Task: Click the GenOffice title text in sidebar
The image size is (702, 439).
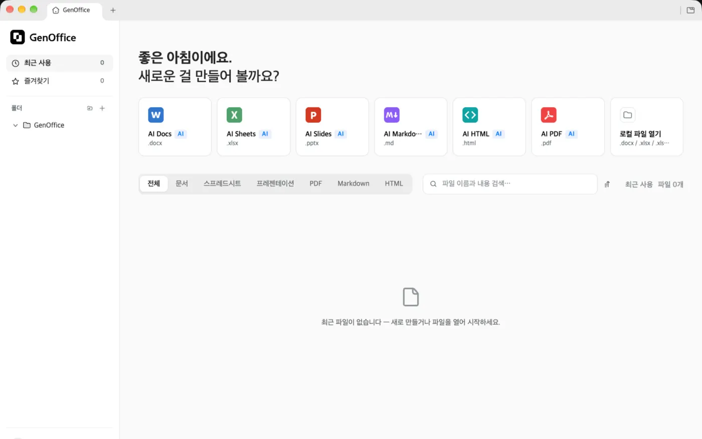Action: click(53, 38)
